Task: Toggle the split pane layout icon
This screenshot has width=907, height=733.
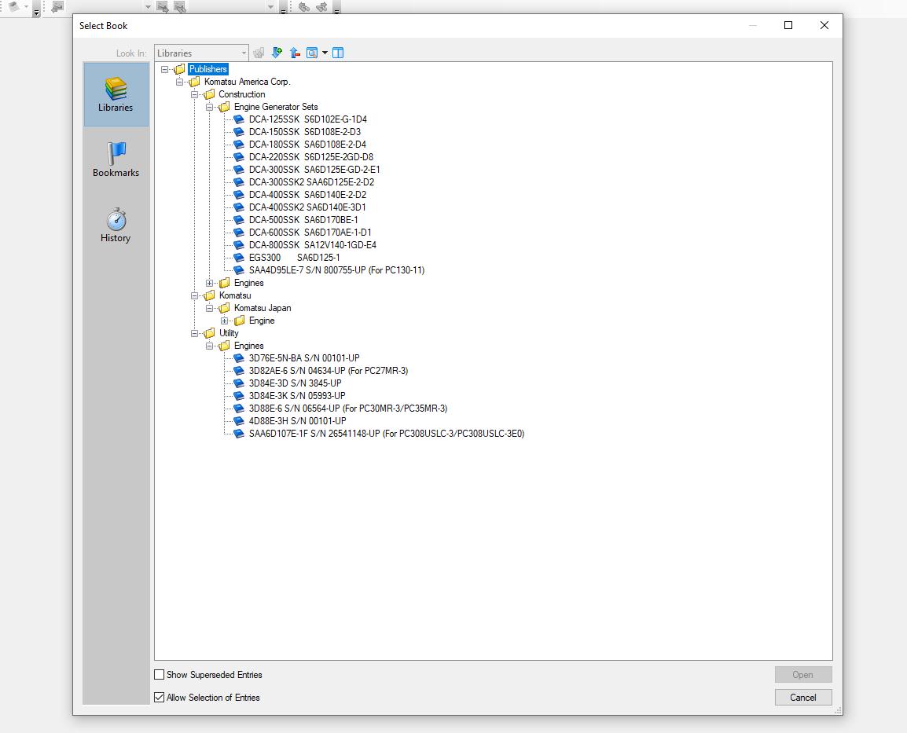Action: 338,53
